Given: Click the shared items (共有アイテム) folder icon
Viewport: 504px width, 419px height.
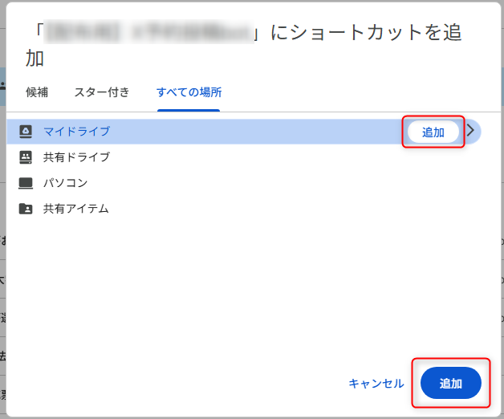Looking at the screenshot, I should pyautogui.click(x=26, y=209).
